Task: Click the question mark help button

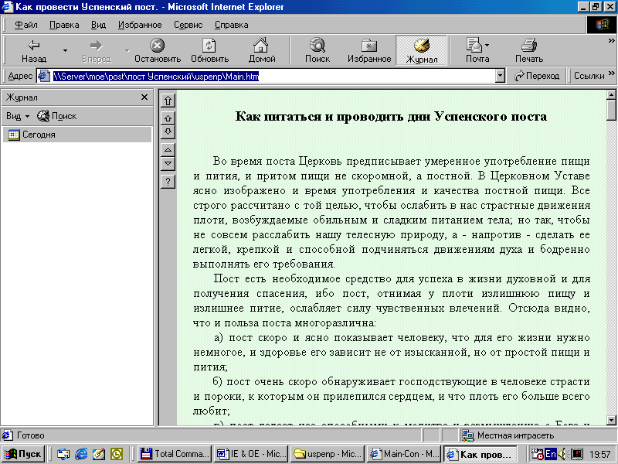Action: 168,182
